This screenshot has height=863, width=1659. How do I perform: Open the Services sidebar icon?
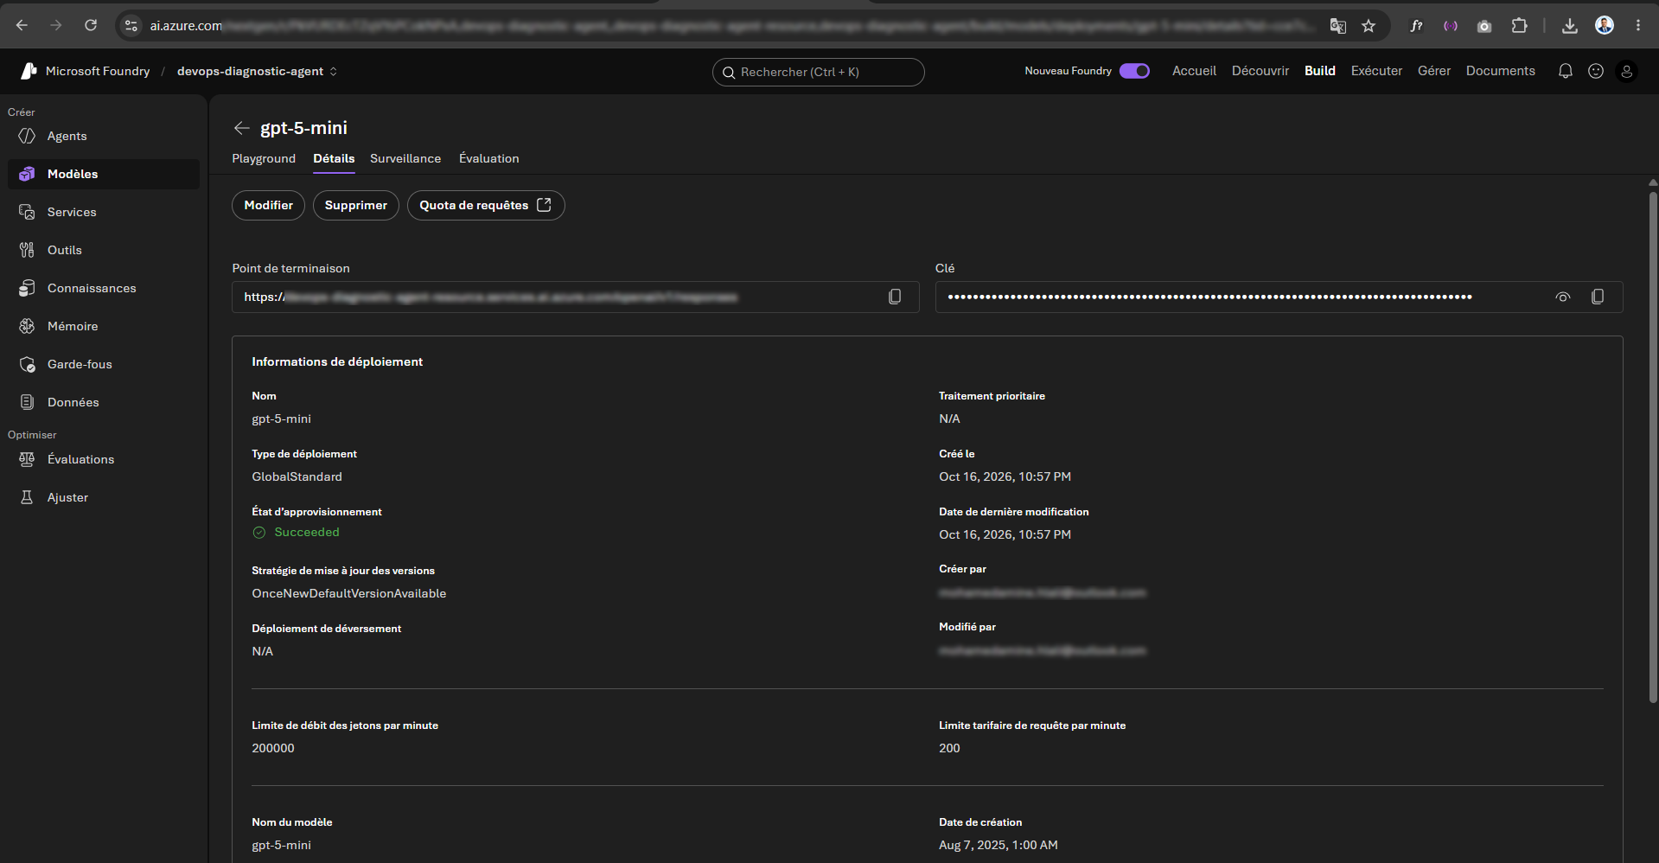click(27, 212)
